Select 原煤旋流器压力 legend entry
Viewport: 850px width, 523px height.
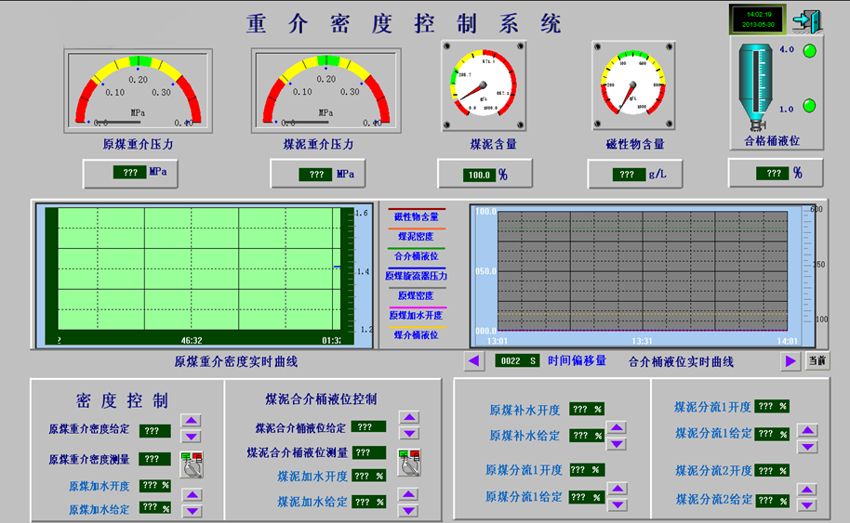(416, 276)
